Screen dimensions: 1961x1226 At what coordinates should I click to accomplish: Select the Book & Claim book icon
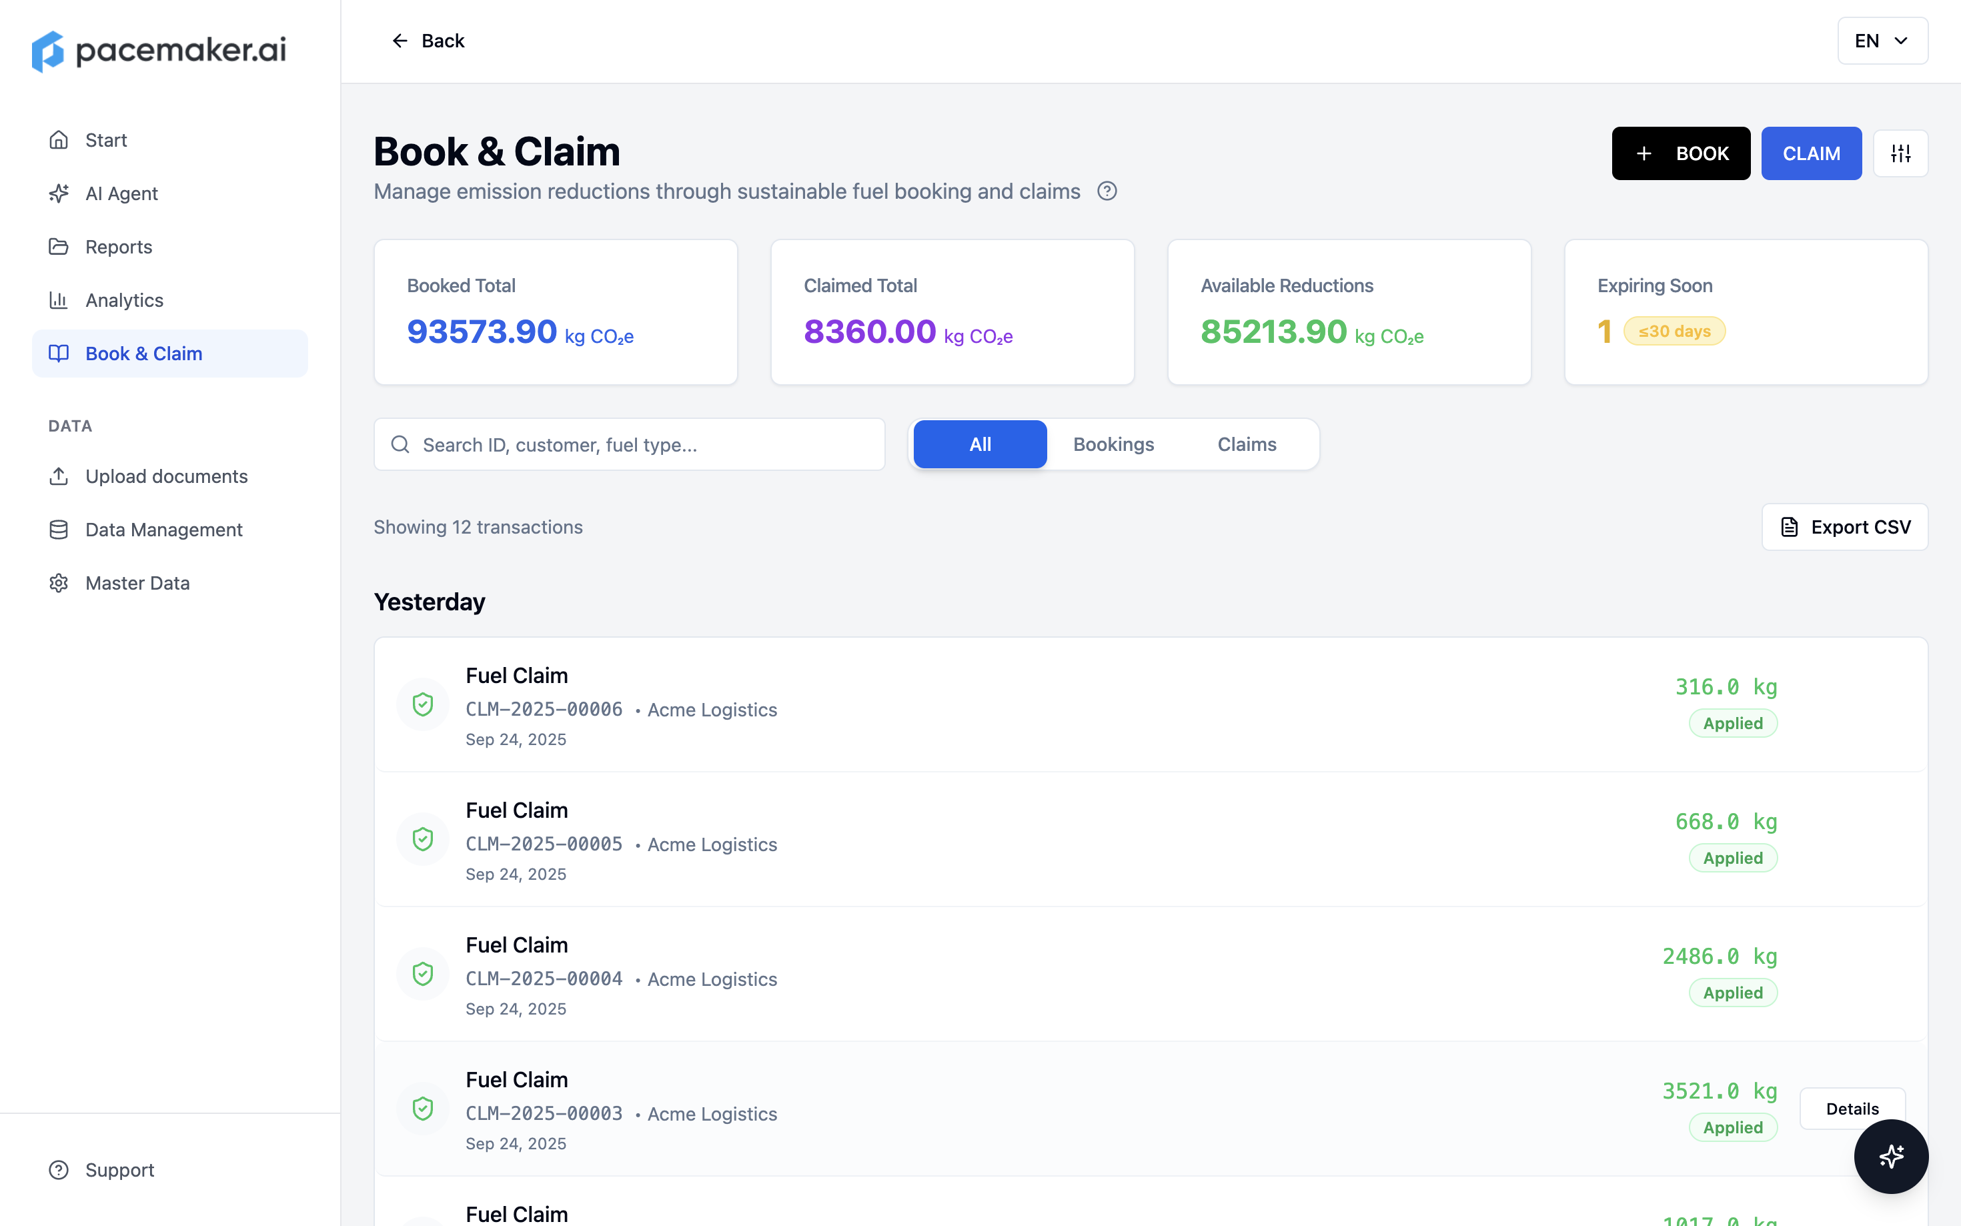coord(59,354)
